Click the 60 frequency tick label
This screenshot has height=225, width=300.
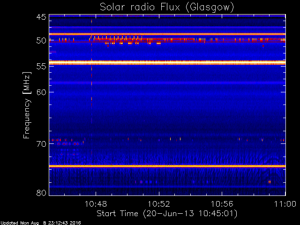click(41, 92)
